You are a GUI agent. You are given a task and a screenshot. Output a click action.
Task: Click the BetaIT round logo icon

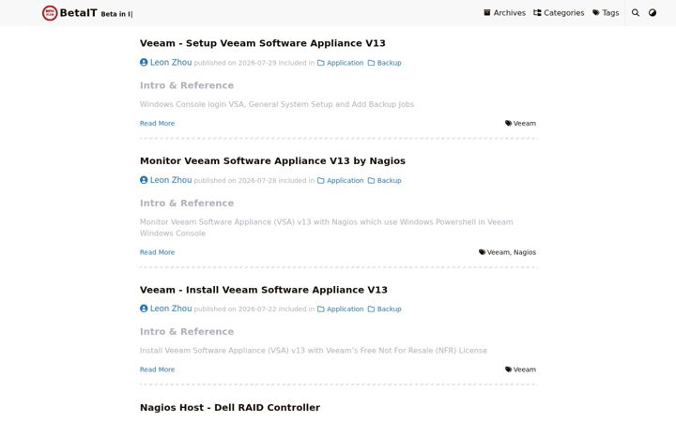(x=50, y=13)
